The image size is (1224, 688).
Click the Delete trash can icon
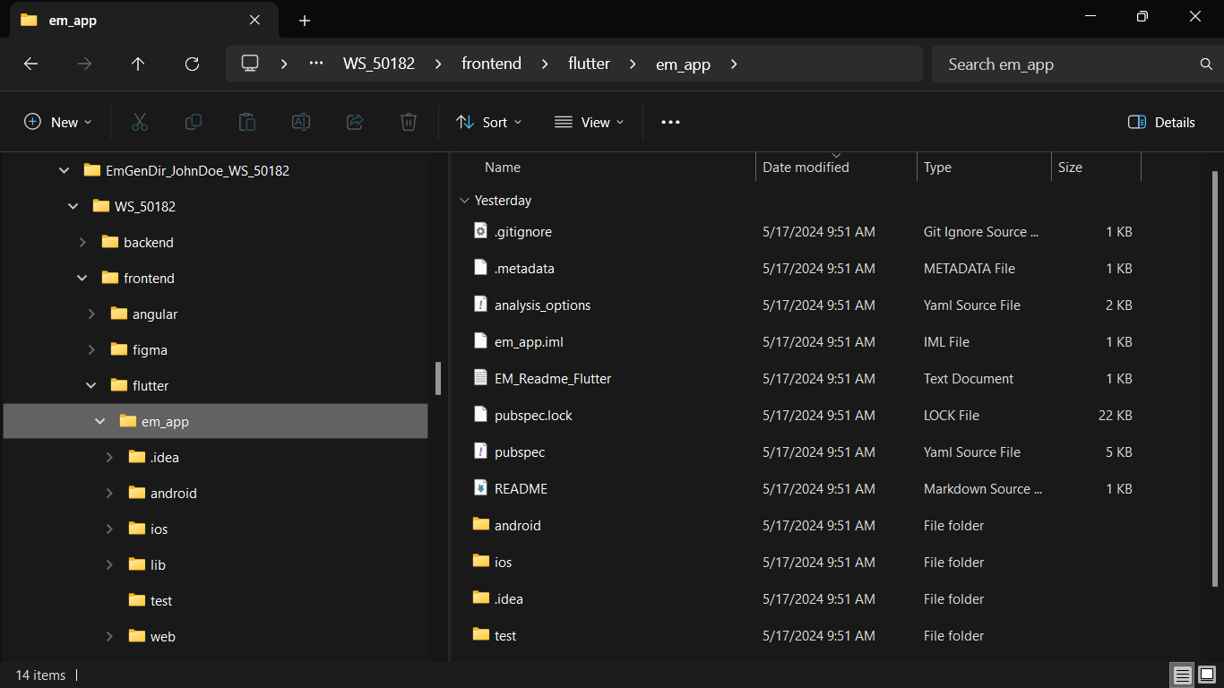409,122
